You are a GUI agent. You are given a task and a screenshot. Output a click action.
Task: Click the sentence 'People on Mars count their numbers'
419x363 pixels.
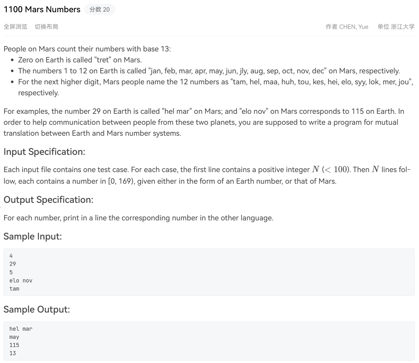87,49
